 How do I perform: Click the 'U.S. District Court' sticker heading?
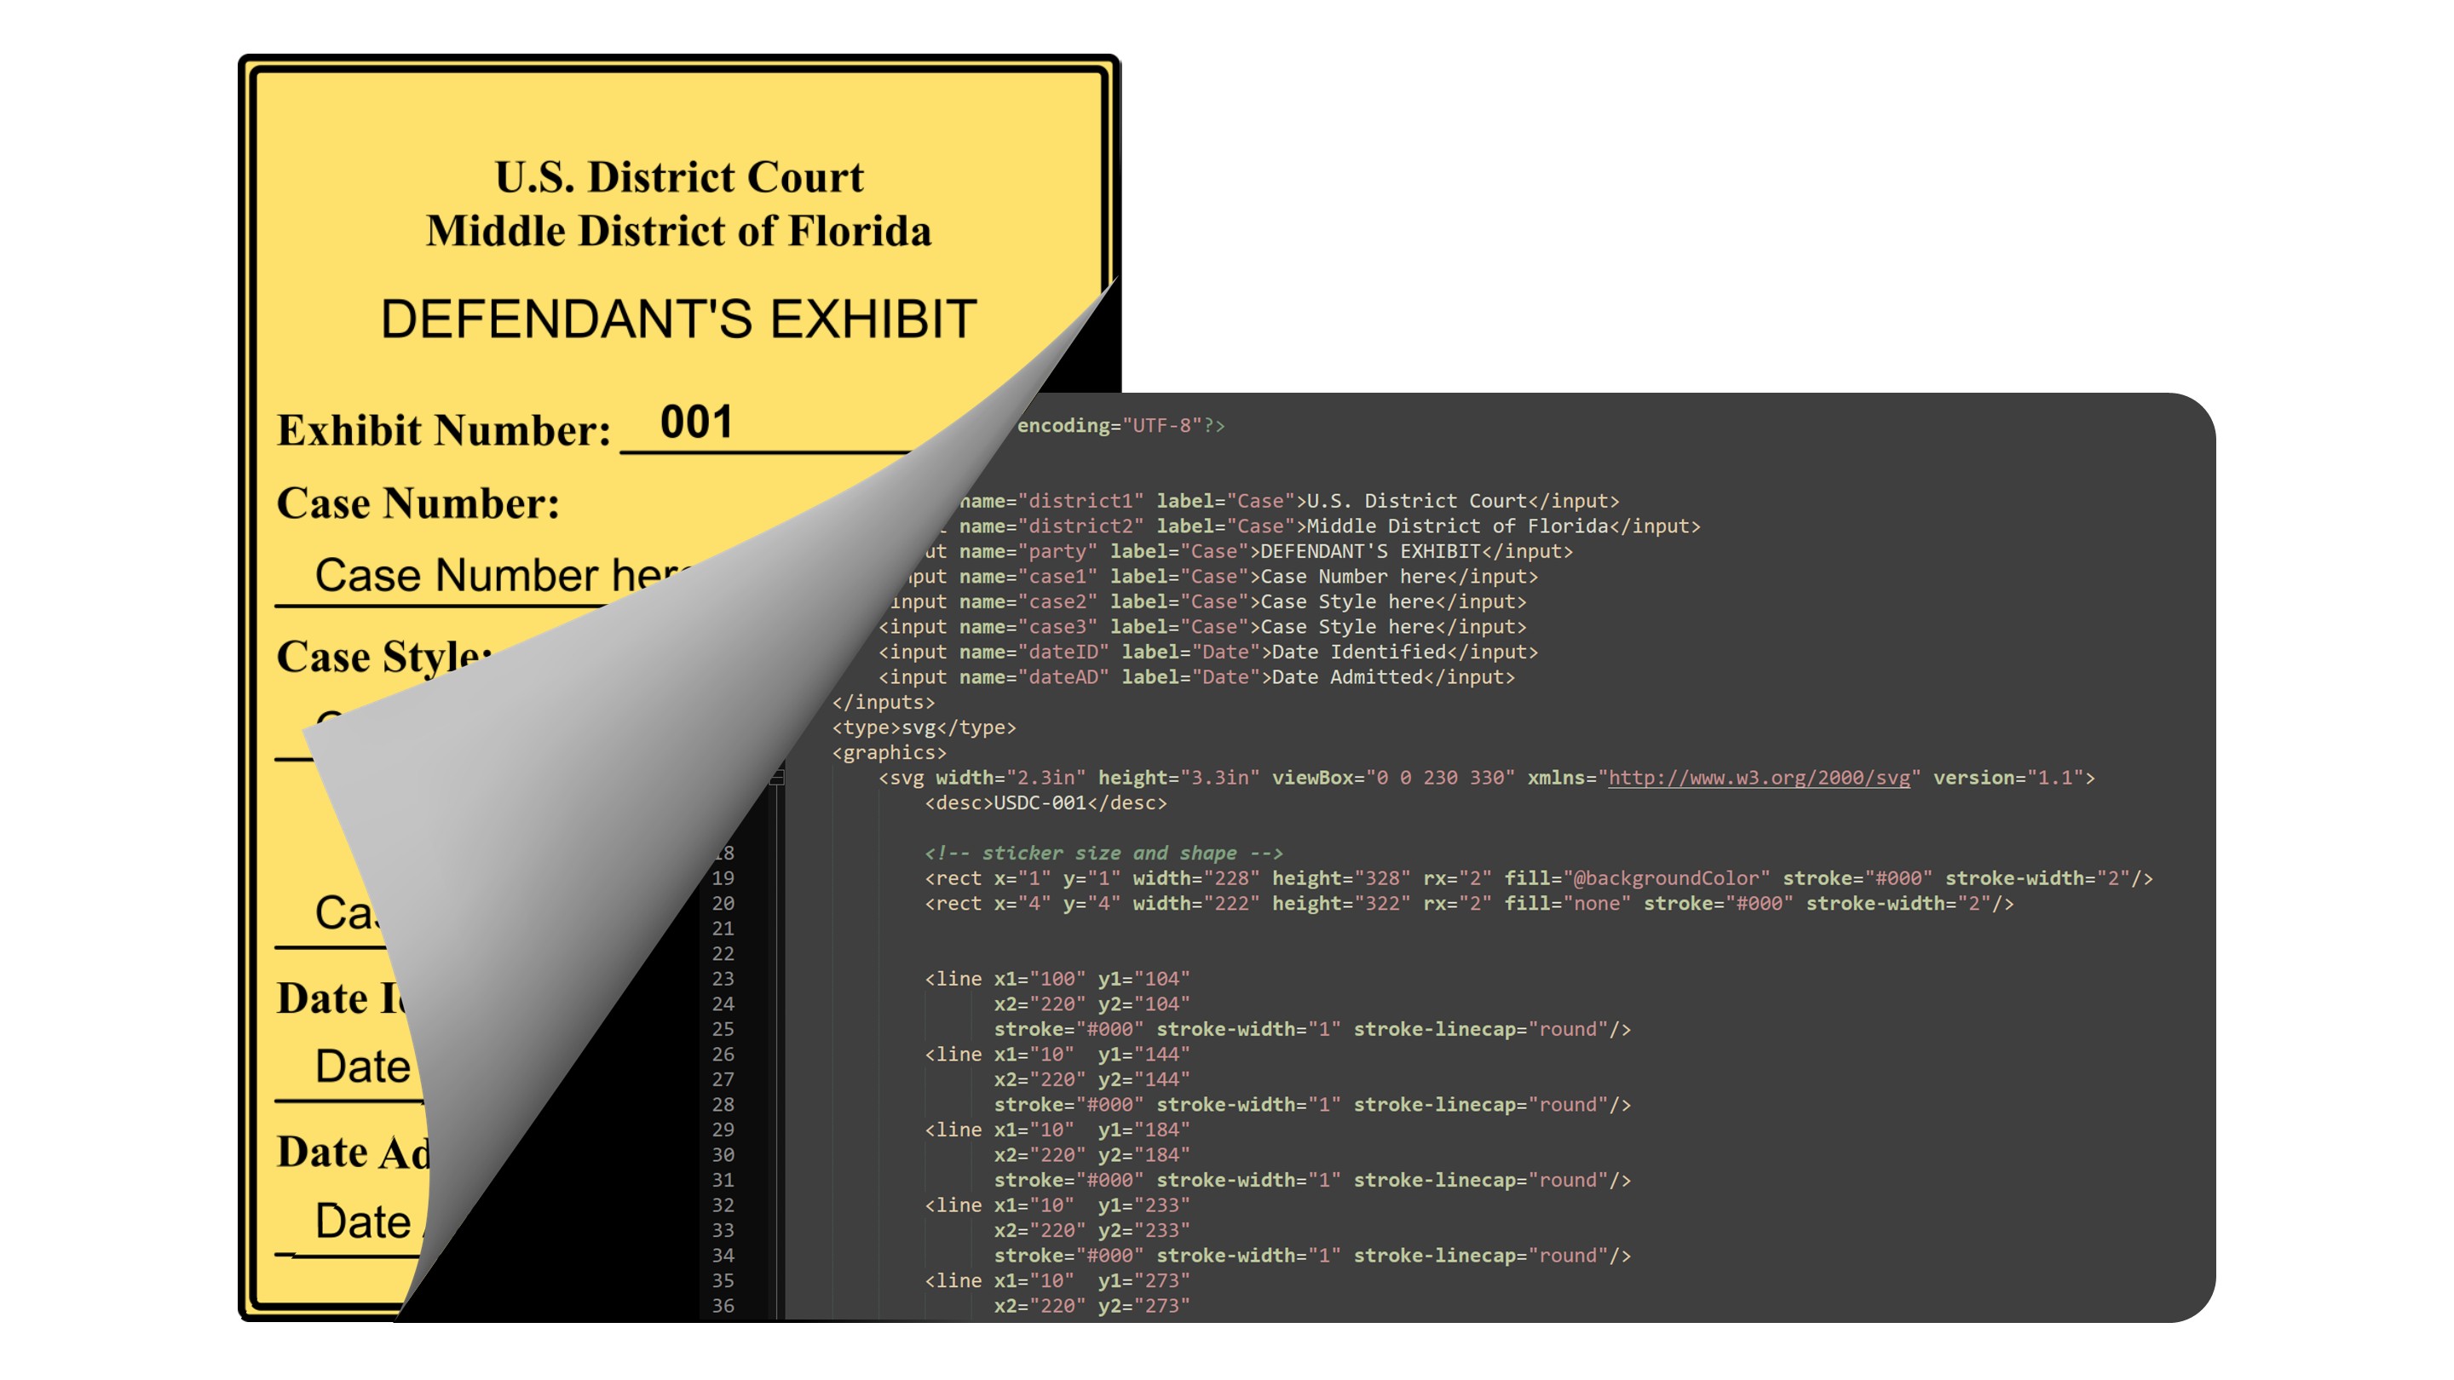tap(678, 177)
